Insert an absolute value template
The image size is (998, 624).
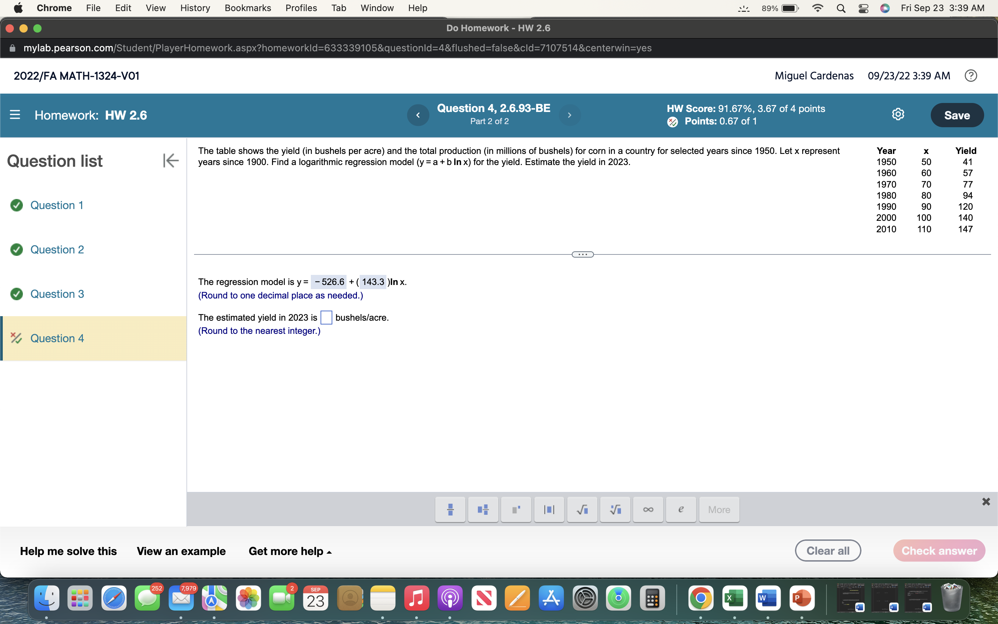point(549,509)
